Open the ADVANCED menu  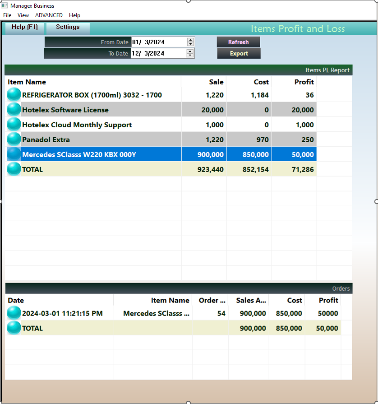(x=49, y=15)
